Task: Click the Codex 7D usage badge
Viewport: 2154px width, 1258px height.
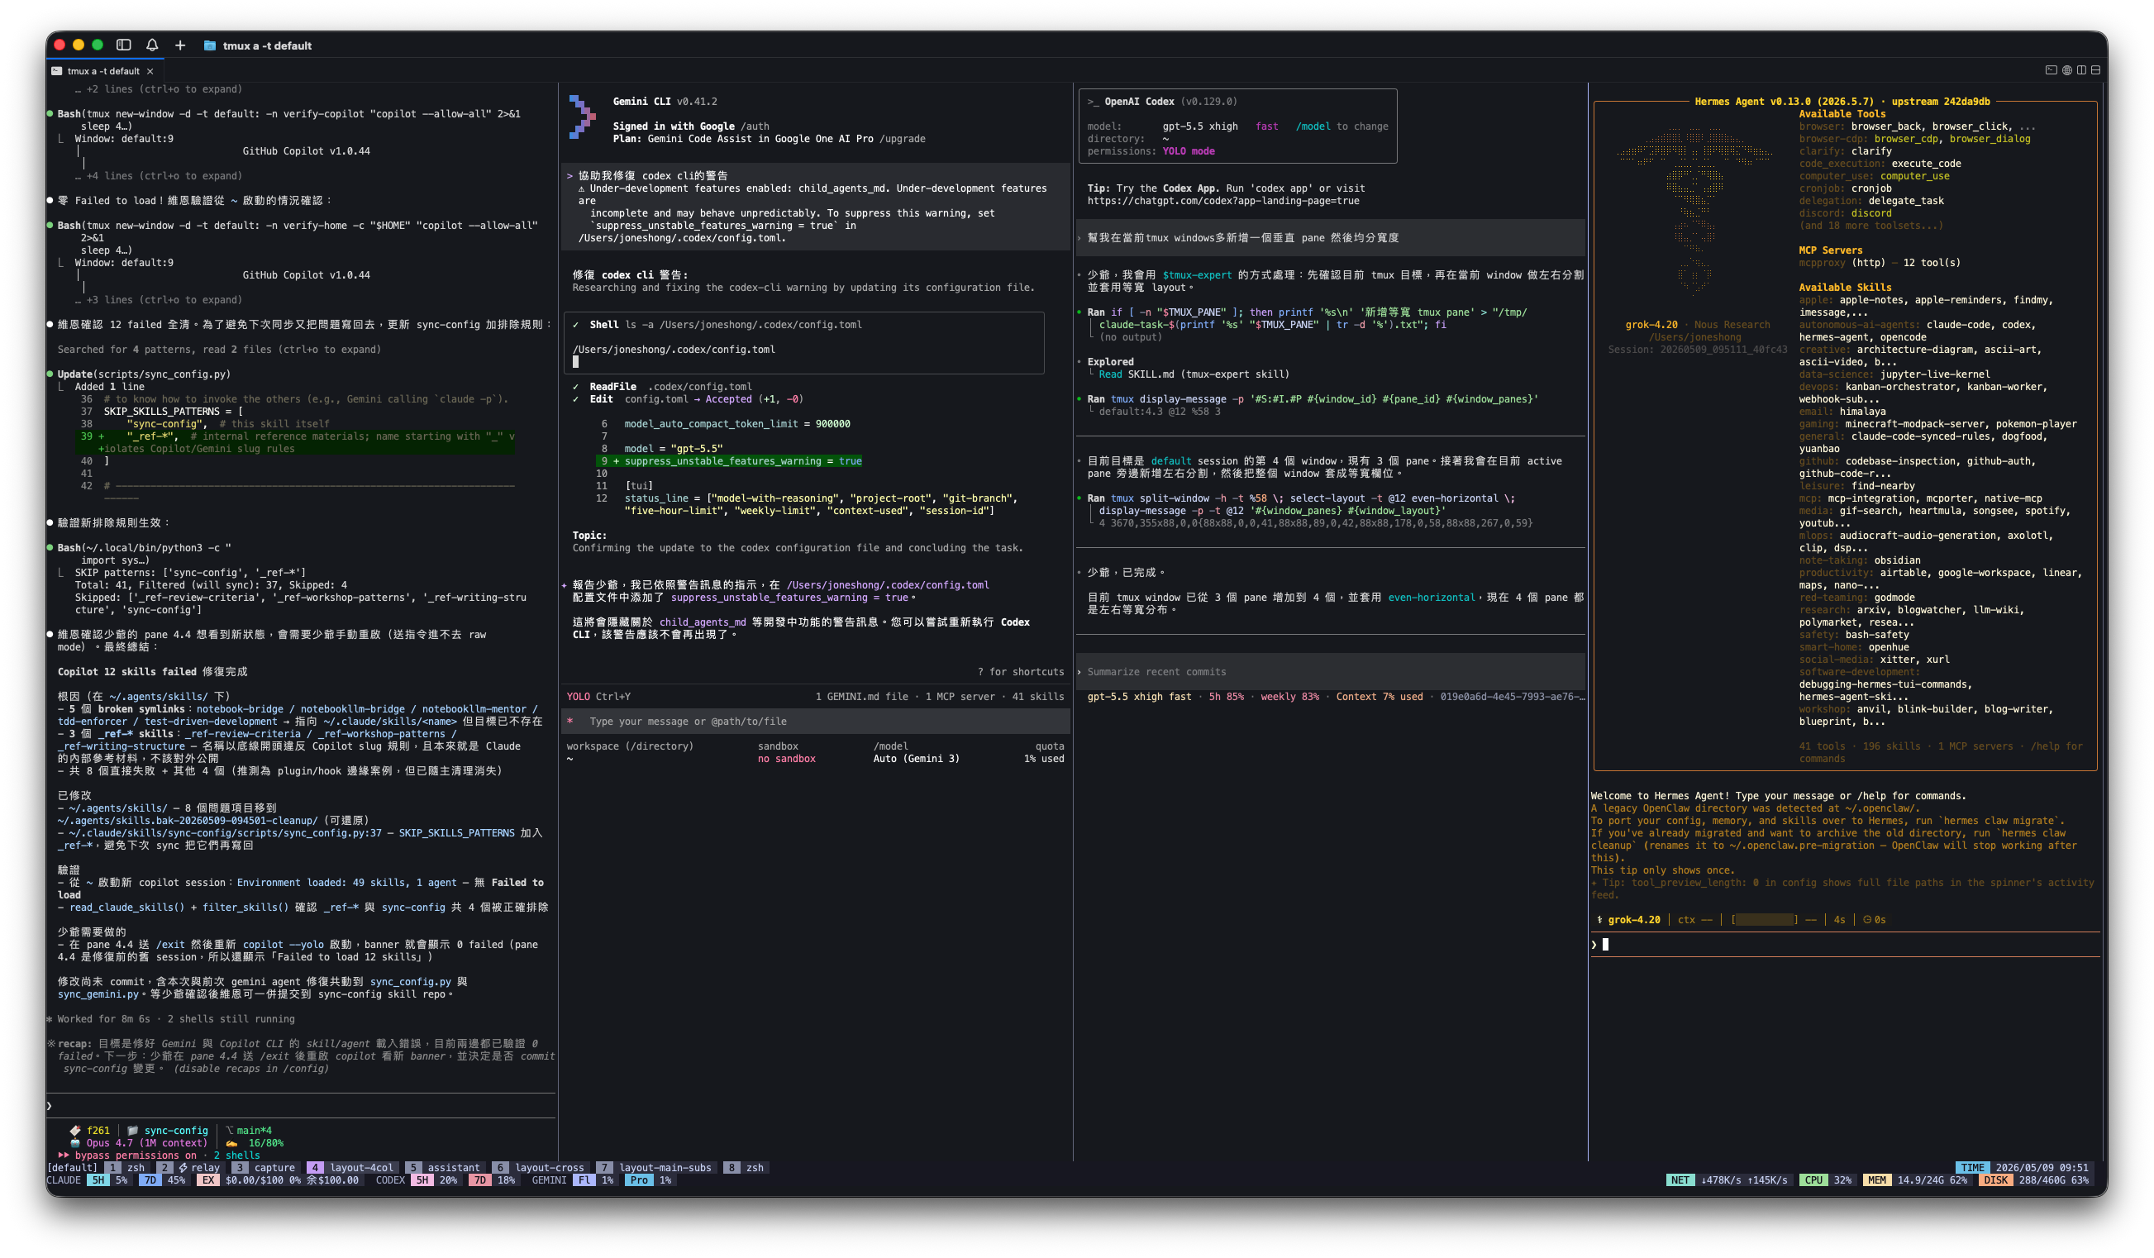Action: (479, 1180)
